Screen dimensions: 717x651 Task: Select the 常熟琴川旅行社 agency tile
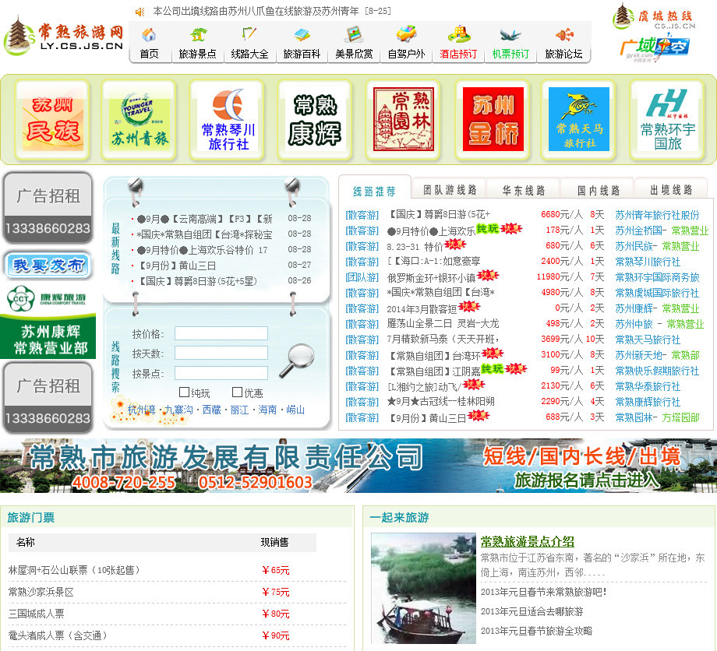click(x=228, y=120)
